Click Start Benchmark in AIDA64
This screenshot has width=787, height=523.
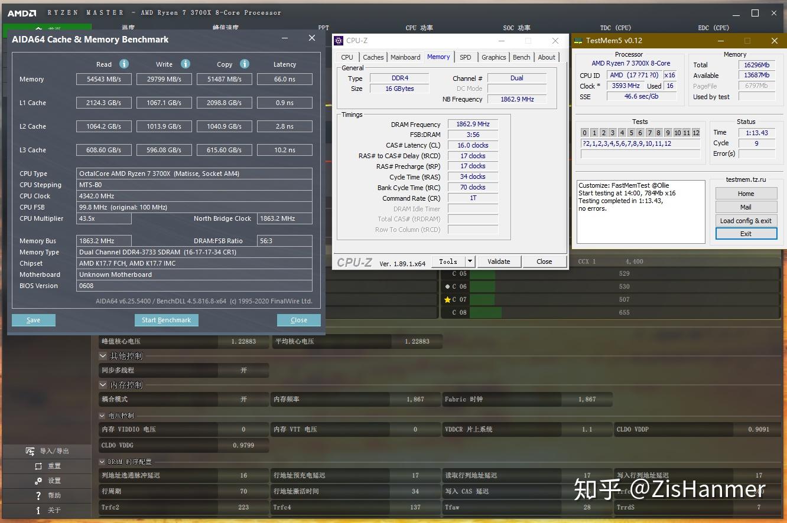tap(166, 320)
